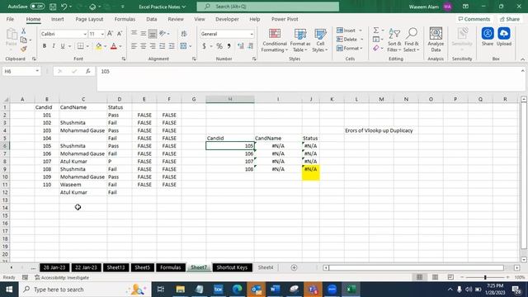Screen dimensions: 528x297
Task: Click the Format Painter icon
Action: coord(24,49)
